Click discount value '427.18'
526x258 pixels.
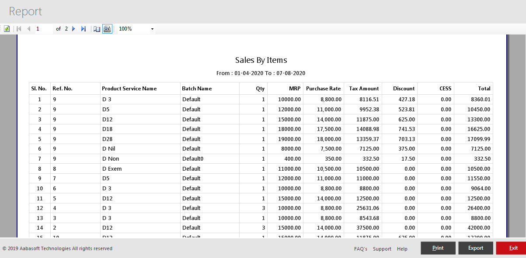407,100
